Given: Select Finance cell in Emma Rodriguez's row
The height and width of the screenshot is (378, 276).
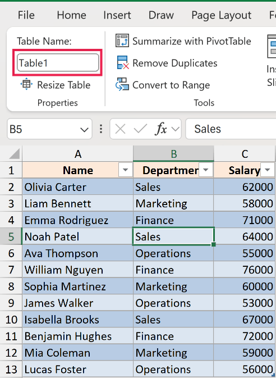Looking at the screenshot, I should (x=173, y=220).
